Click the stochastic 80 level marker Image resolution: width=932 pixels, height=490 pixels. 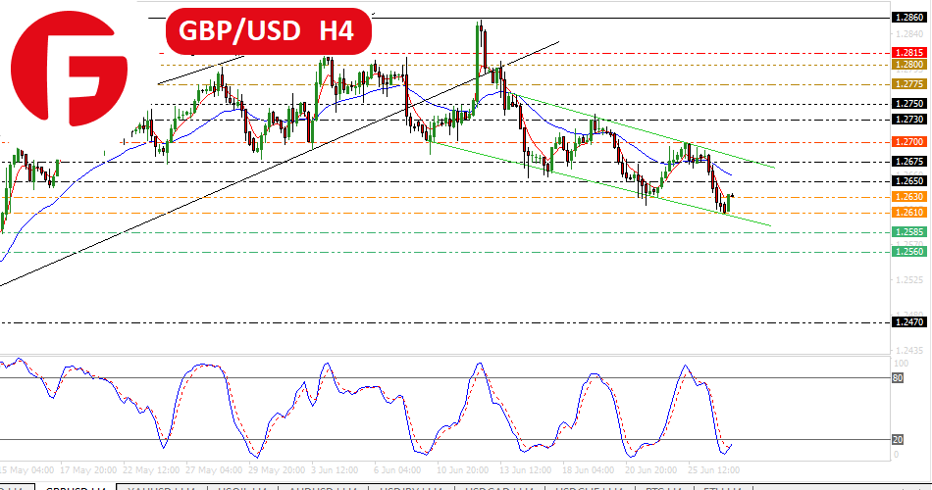897,377
